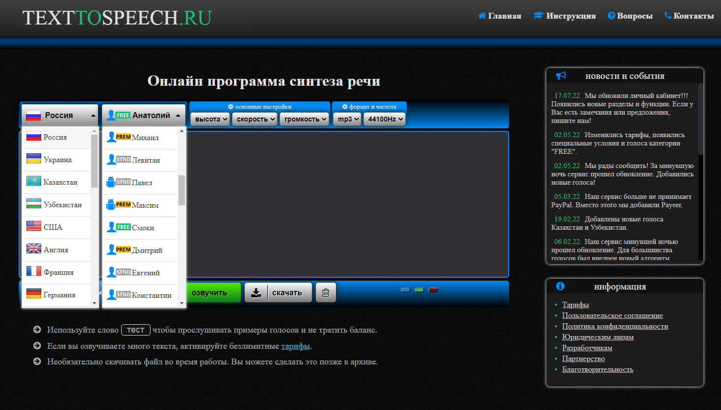The image size is (721, 410).
Task: Click the PREM badge next to Михаил
Action: click(x=123, y=137)
